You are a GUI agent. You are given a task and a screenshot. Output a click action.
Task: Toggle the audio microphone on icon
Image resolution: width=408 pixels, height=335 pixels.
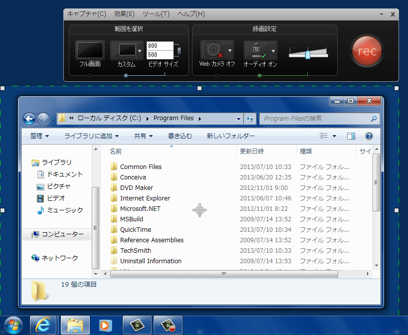tap(257, 50)
